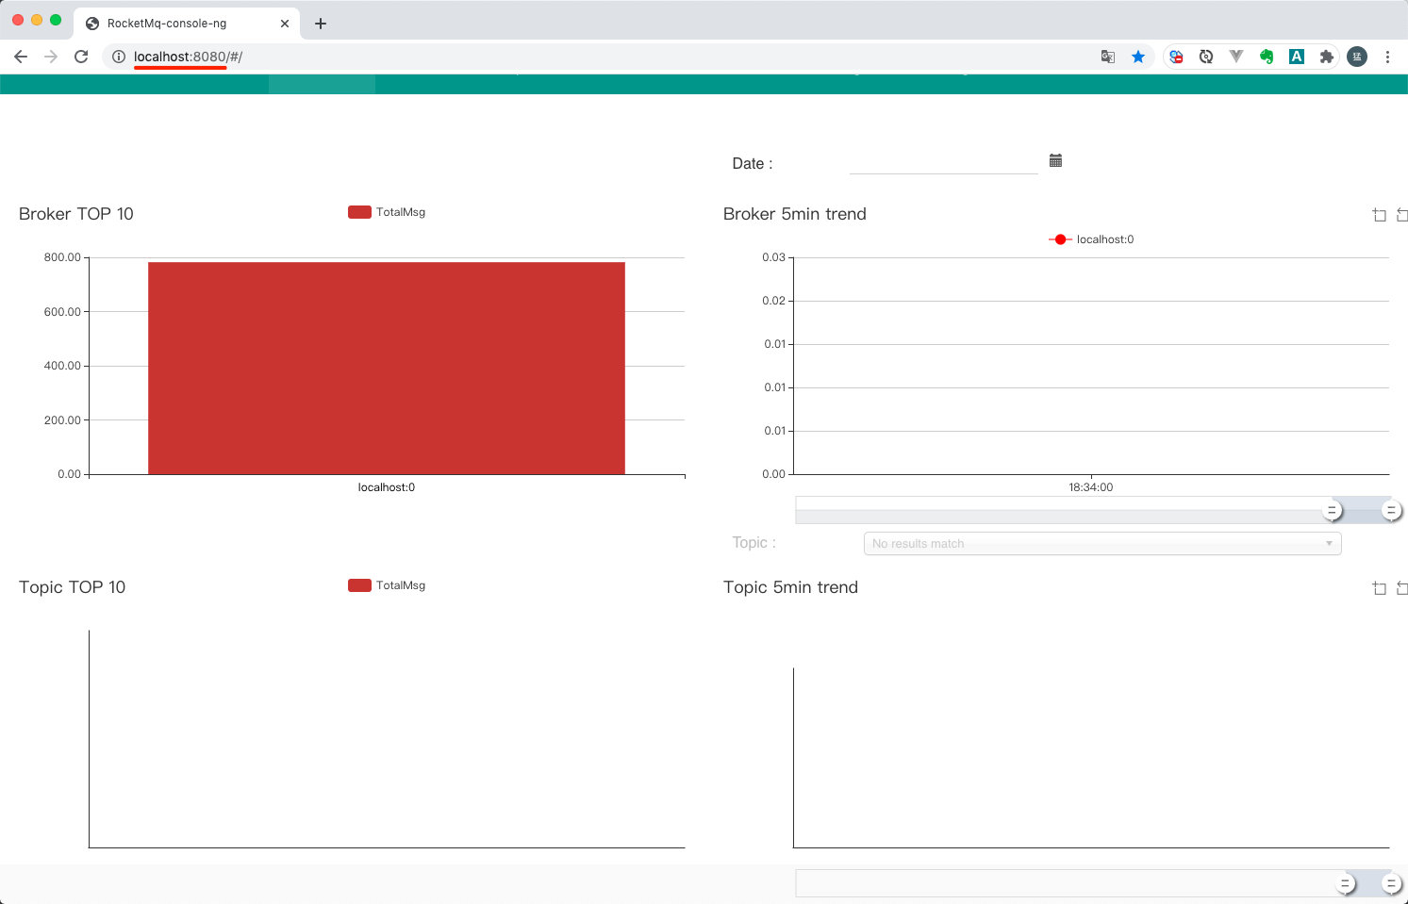Click the arrow on the Topic select box
The width and height of the screenshot is (1408, 904).
[1329, 544]
